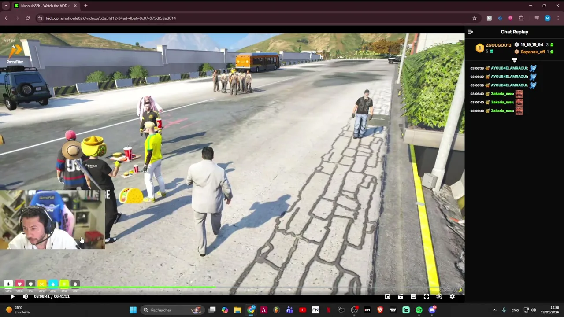Screen dimensions: 564x317
Task: Collapse the Chat Replay panel
Action: (x=470, y=32)
